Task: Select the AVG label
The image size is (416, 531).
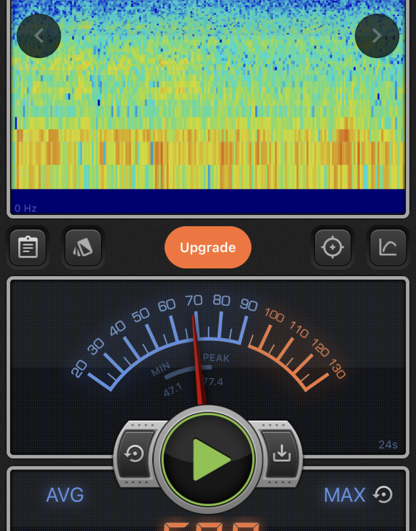Action: point(65,495)
